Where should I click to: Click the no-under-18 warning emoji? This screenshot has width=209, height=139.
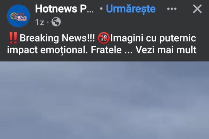104,38
